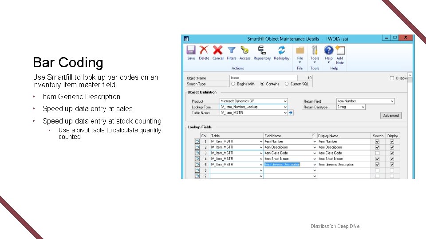Viewport: 426px width, 239px height.
Task: Click the scrollbar up arrow at window right
Action: point(410,75)
